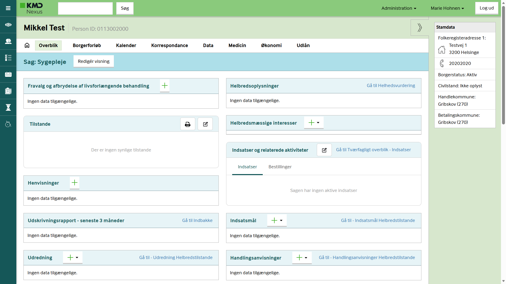Open the hamburger menu in sidebar

pos(8,8)
